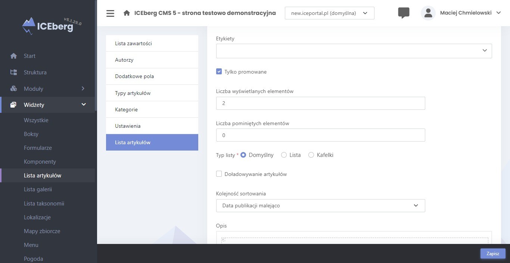Open Pogoda in sidebar

click(33, 259)
